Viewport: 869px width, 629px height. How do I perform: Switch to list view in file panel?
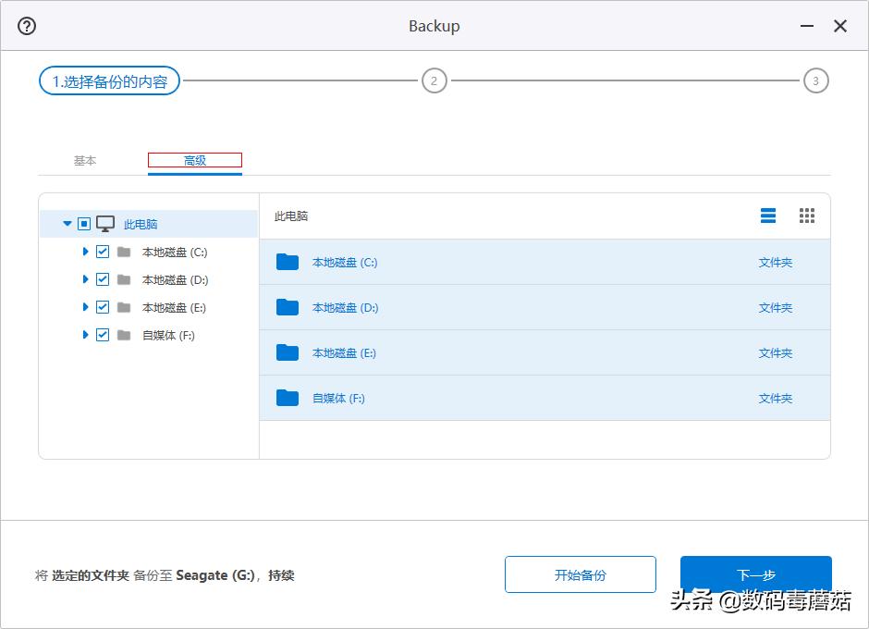click(767, 216)
